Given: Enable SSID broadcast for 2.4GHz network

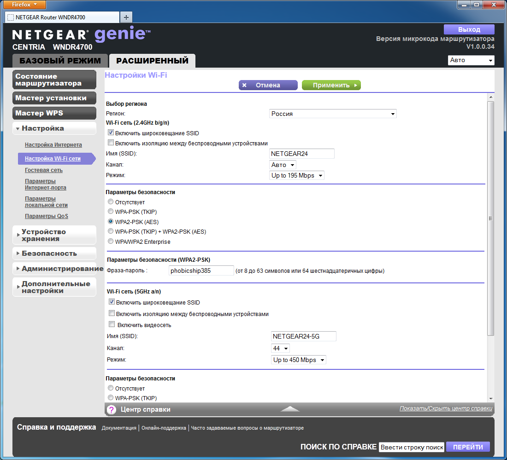Looking at the screenshot, I should click(x=111, y=132).
